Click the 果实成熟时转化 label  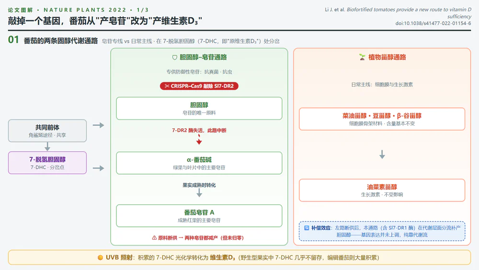coord(199,185)
